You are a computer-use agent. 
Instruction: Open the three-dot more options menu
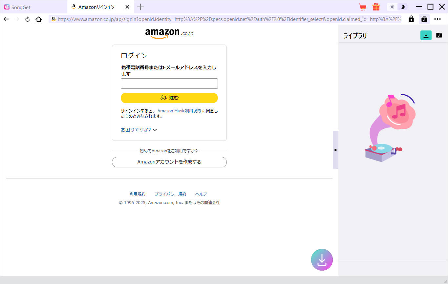[x=437, y=19]
